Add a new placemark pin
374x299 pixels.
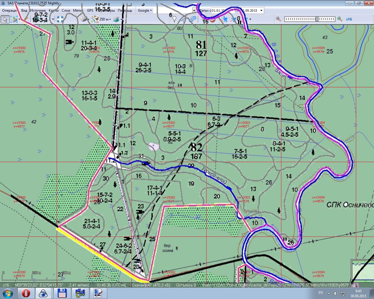174,19
